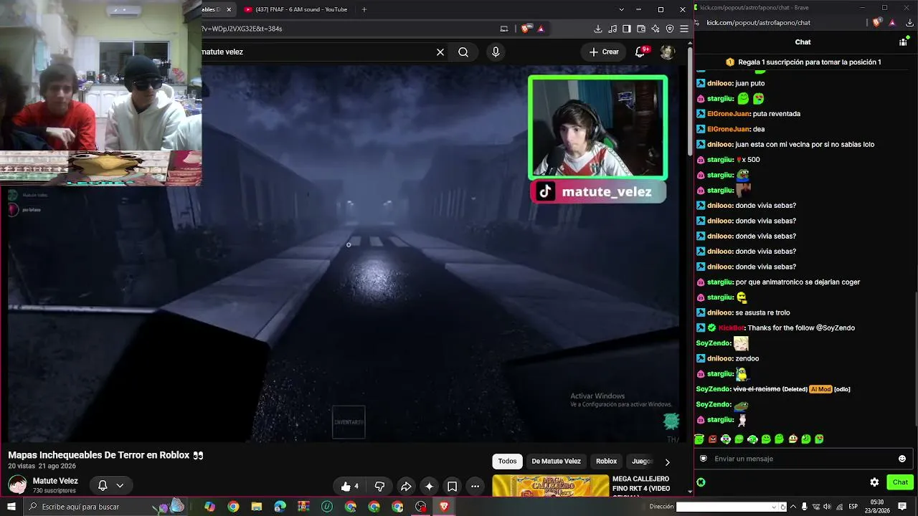The image size is (918, 516).
Task: Toggle volume speaker in system tray
Action: pyautogui.click(x=827, y=507)
